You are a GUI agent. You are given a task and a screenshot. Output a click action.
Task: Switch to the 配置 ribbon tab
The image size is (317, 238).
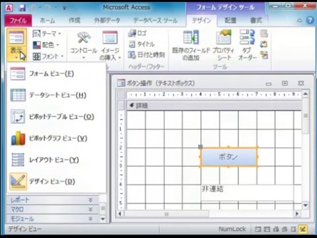click(230, 20)
